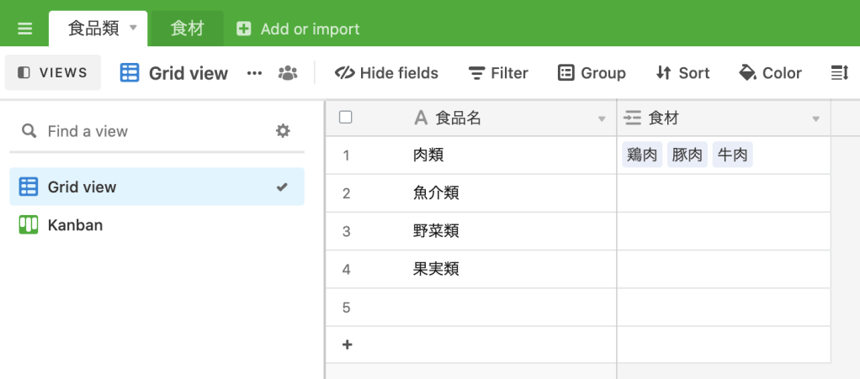
Task: Toggle the VIEWS sidebar panel
Action: pos(53,73)
